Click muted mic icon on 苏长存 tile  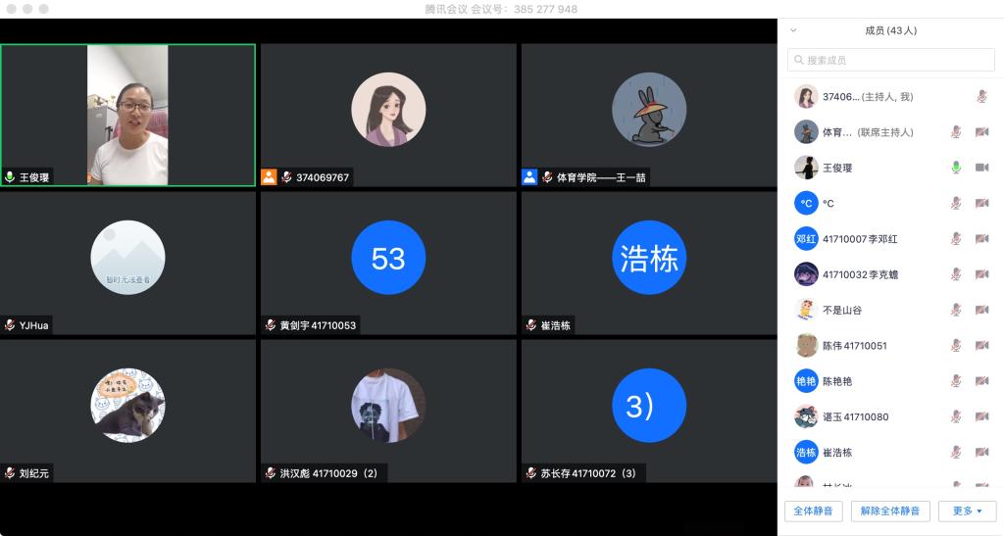[x=531, y=472]
